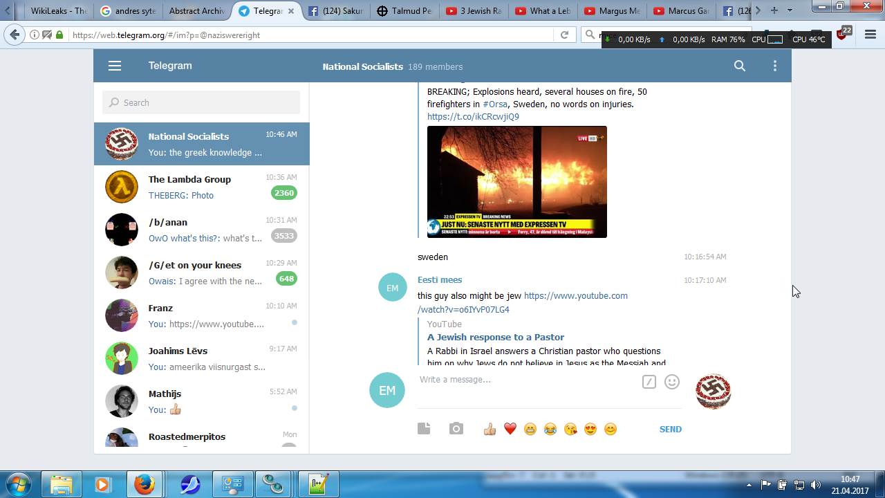Open 'A Jewish response to a Pastor' link
885x498 pixels.
click(496, 337)
